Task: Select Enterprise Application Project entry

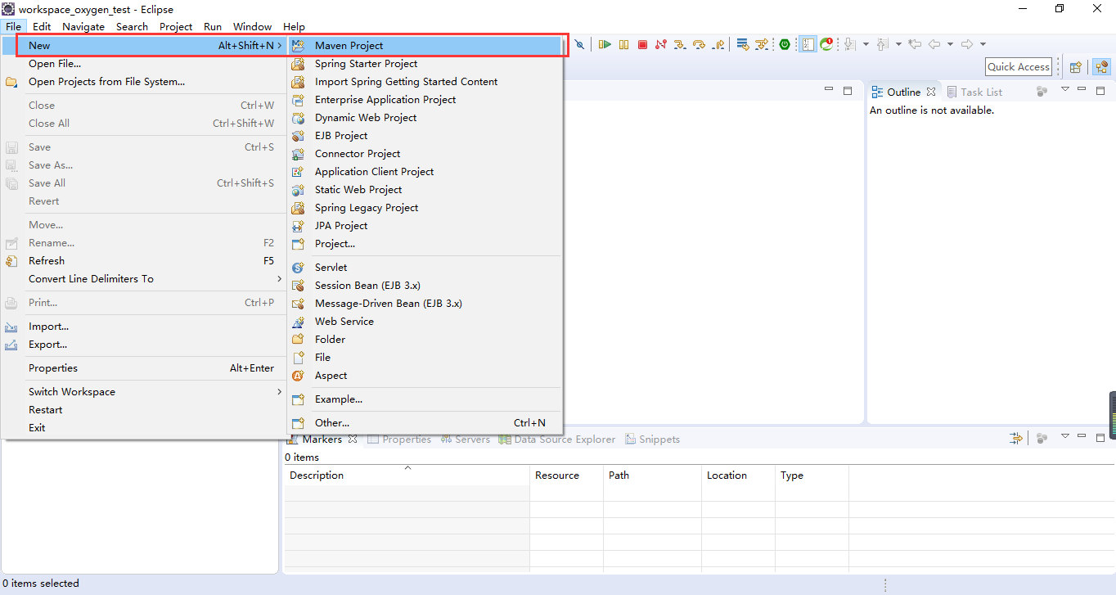Action: point(425,99)
